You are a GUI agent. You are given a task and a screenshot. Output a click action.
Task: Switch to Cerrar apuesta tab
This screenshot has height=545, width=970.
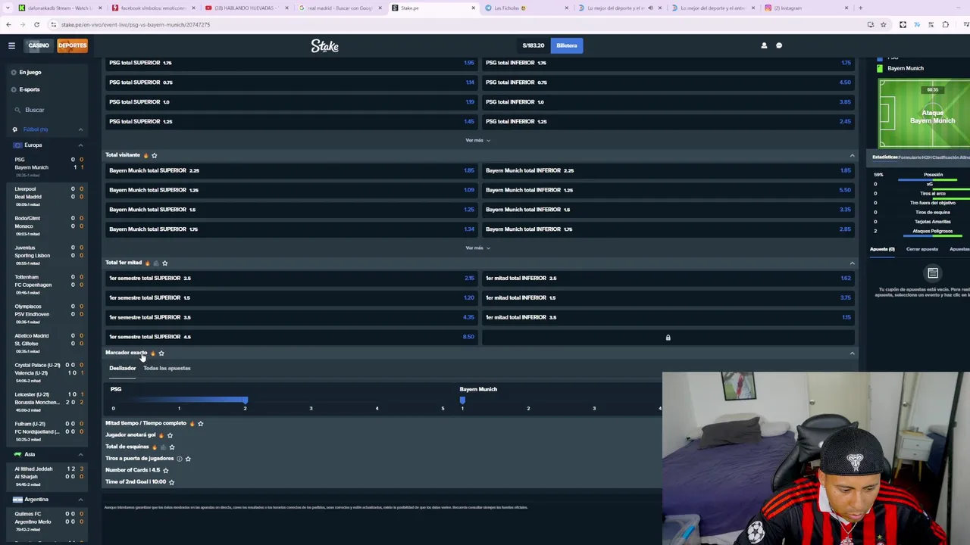click(x=922, y=249)
